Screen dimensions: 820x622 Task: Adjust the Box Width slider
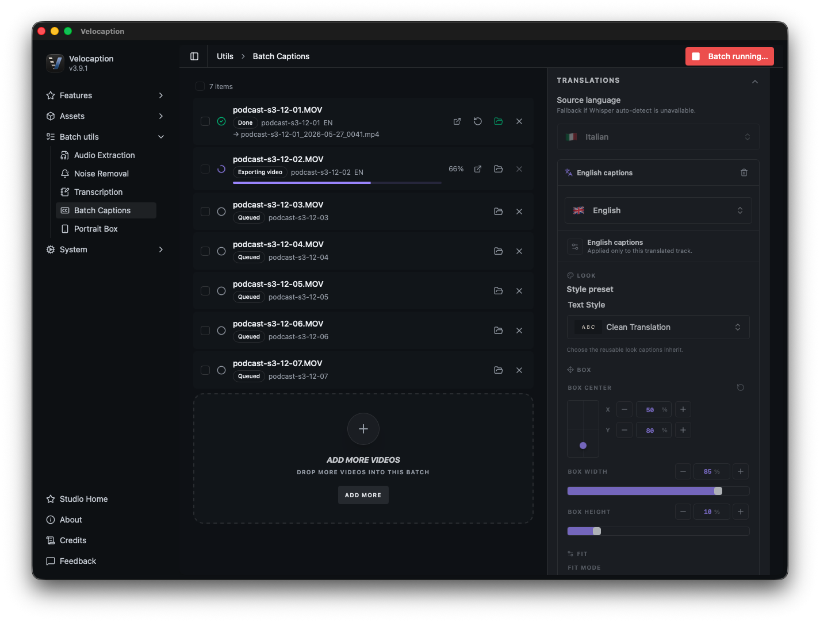658,491
